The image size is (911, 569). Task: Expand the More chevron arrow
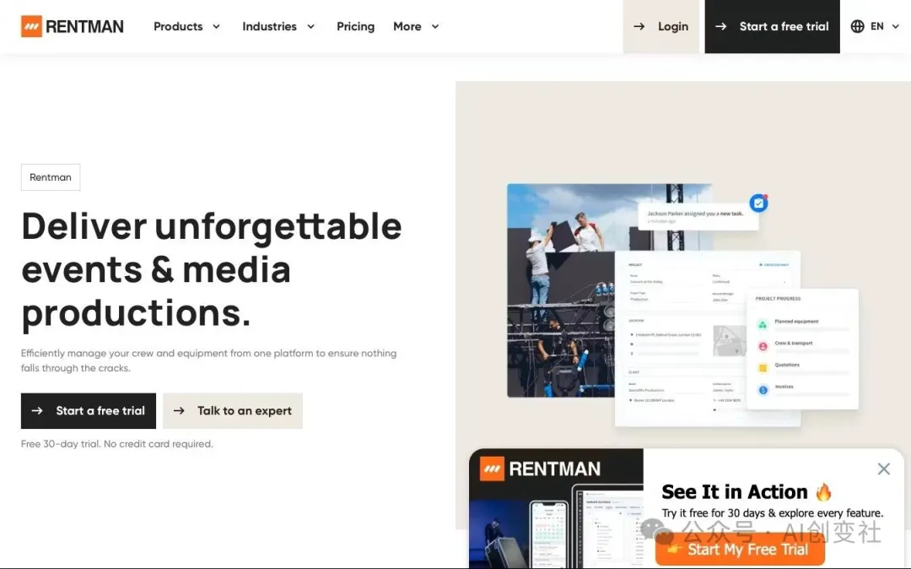click(435, 27)
